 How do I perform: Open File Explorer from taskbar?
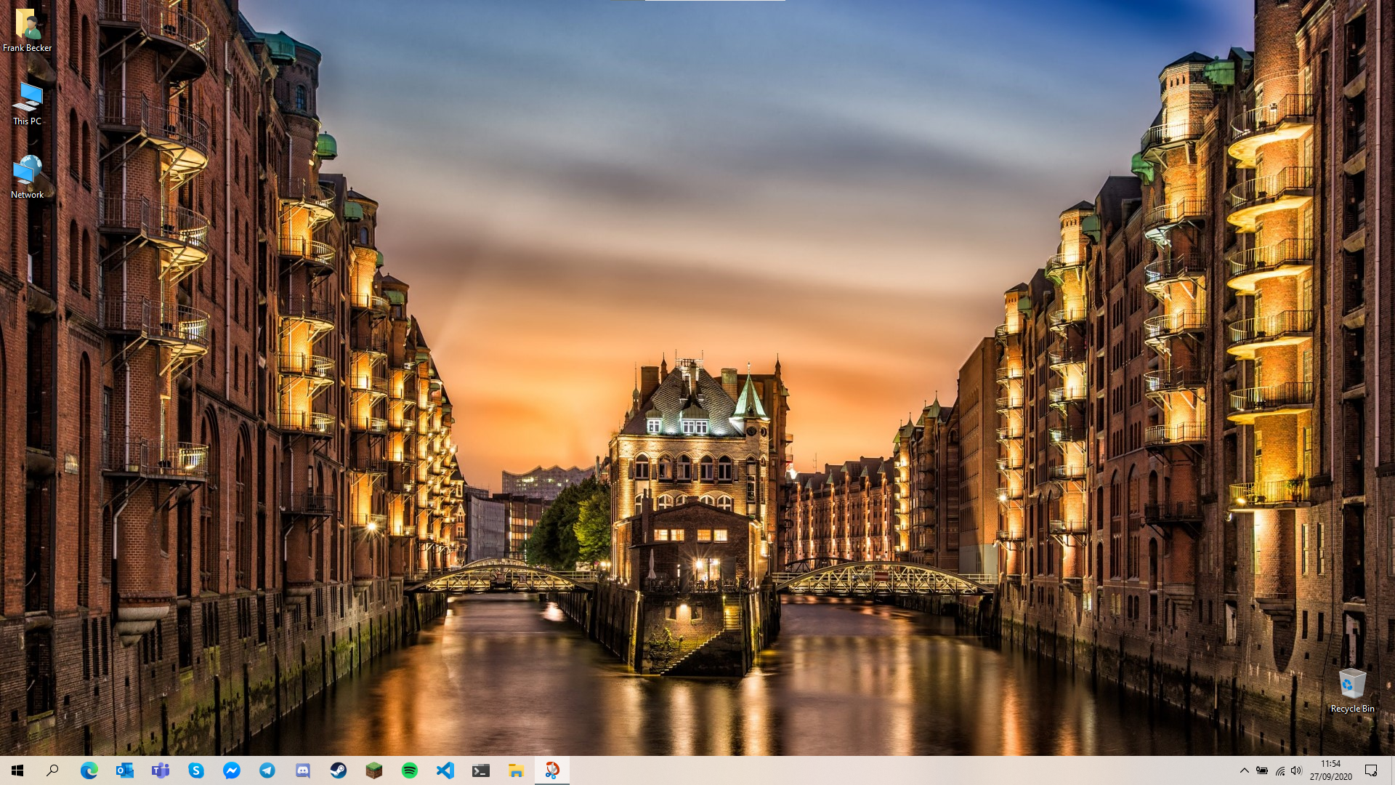[516, 770]
